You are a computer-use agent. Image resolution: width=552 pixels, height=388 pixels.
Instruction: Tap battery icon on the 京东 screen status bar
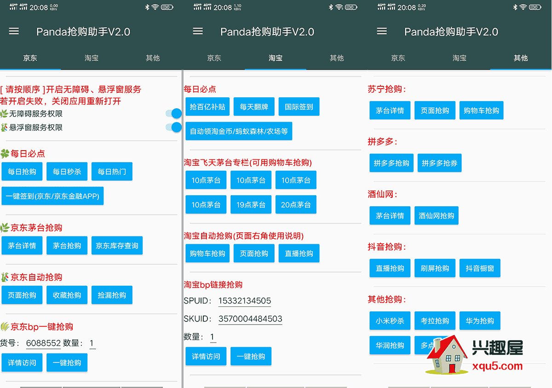[x=167, y=7]
